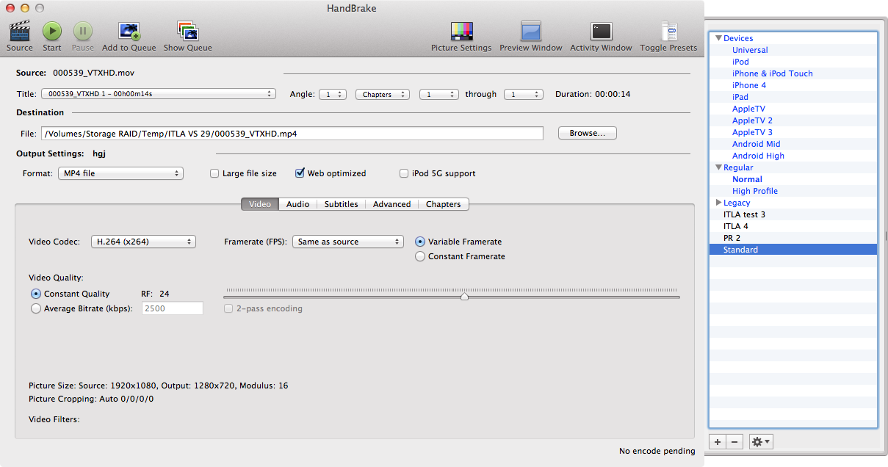Toggle Large file size checkbox

pos(214,174)
